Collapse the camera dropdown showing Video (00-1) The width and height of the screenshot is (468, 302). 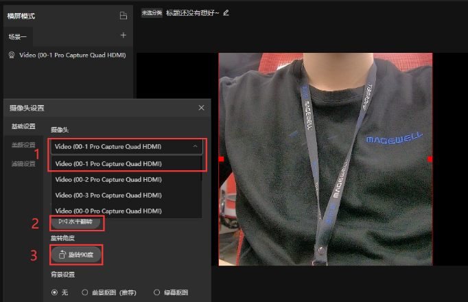(x=126, y=146)
